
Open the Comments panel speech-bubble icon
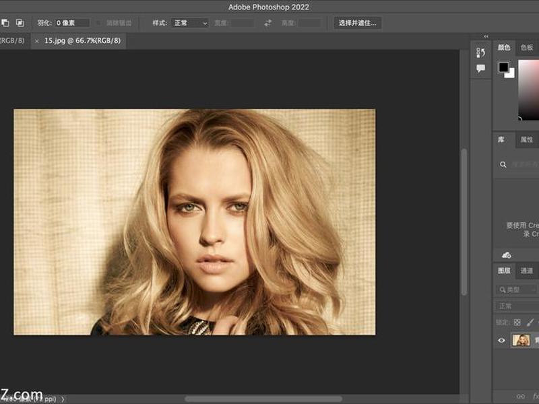coord(480,69)
